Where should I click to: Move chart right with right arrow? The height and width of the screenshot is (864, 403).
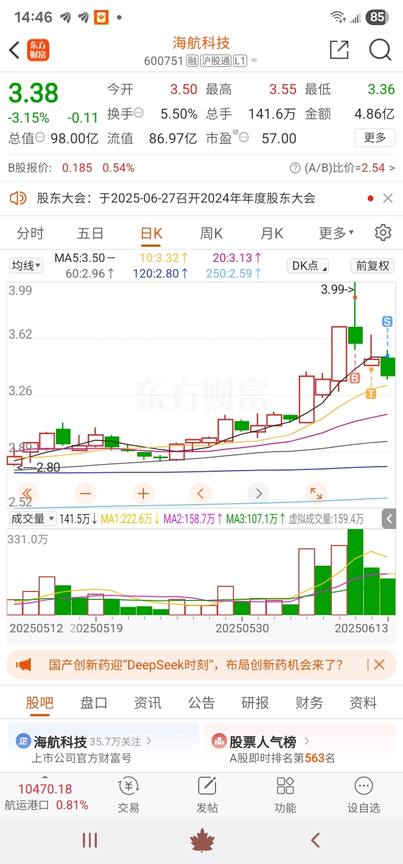coord(259,494)
